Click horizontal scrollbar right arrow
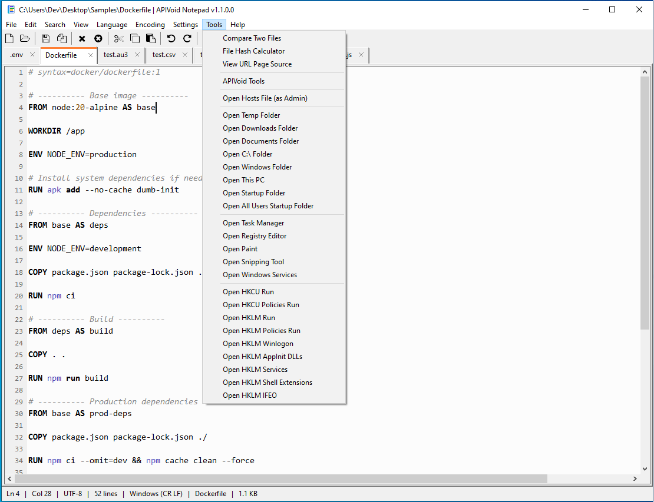654x502 pixels. 635,478
